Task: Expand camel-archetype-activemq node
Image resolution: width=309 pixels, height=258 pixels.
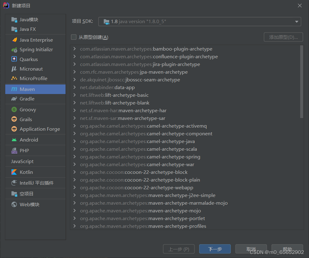Action: click(x=75, y=126)
